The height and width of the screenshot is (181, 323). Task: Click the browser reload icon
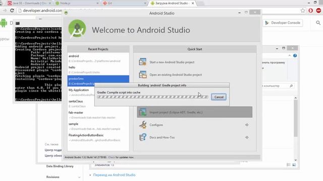12,10
